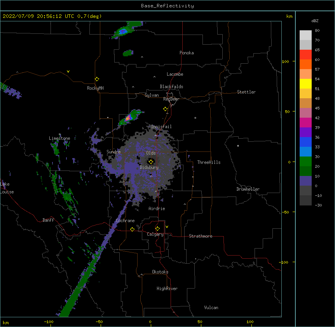335x327 pixels.
Task: Click the Okotoks label
Action: 160,272
